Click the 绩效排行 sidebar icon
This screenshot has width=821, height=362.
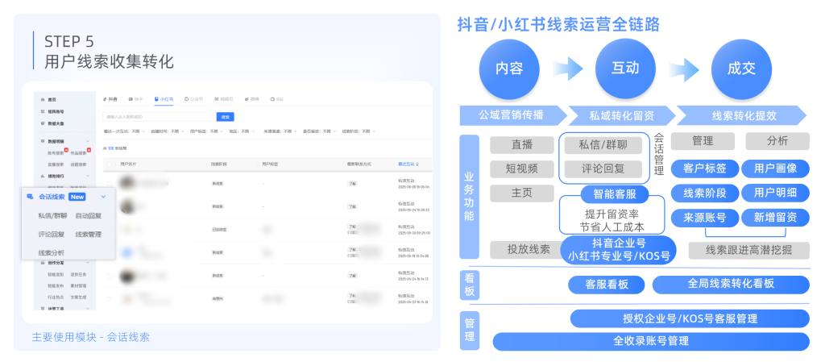click(43, 177)
